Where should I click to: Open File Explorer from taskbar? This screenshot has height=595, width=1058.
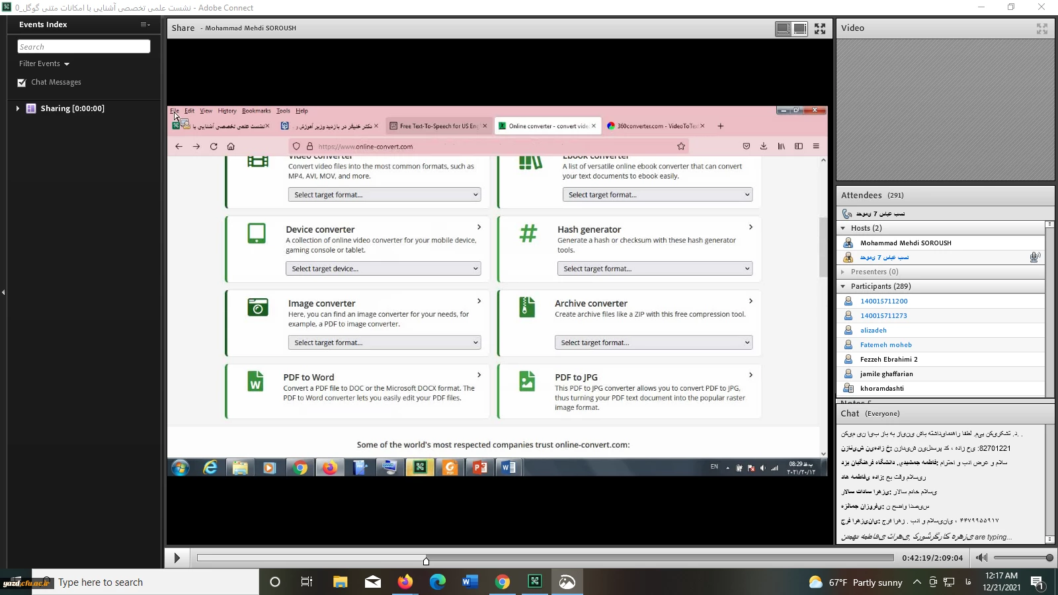[x=340, y=582]
